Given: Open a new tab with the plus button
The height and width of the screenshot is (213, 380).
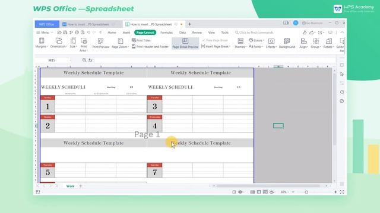Looking at the screenshot, I should point(189,24).
